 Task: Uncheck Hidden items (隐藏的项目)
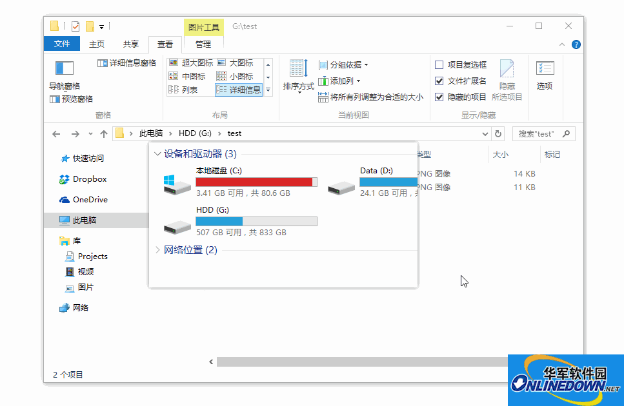coord(439,97)
